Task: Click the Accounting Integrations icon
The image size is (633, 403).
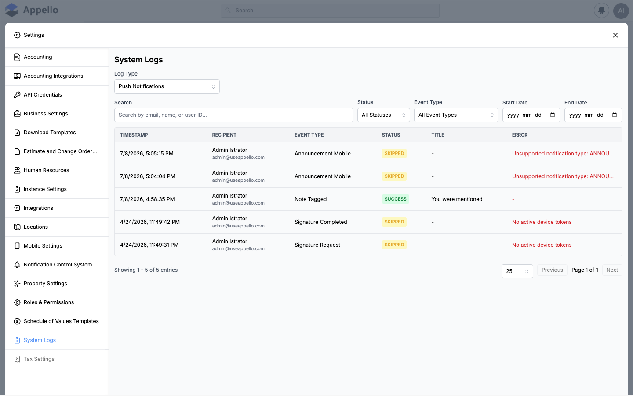Action: tap(17, 76)
